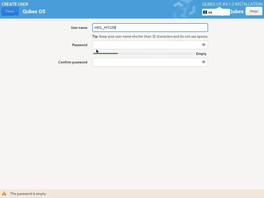Click the User name label
The width and height of the screenshot is (264, 198).
79,28
